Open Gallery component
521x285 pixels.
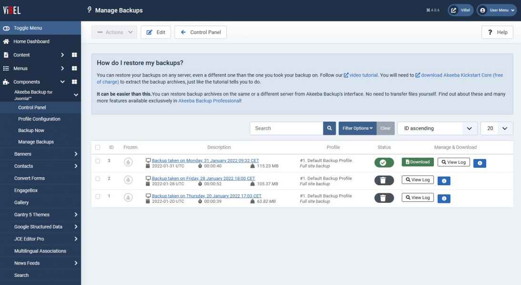[21, 202]
